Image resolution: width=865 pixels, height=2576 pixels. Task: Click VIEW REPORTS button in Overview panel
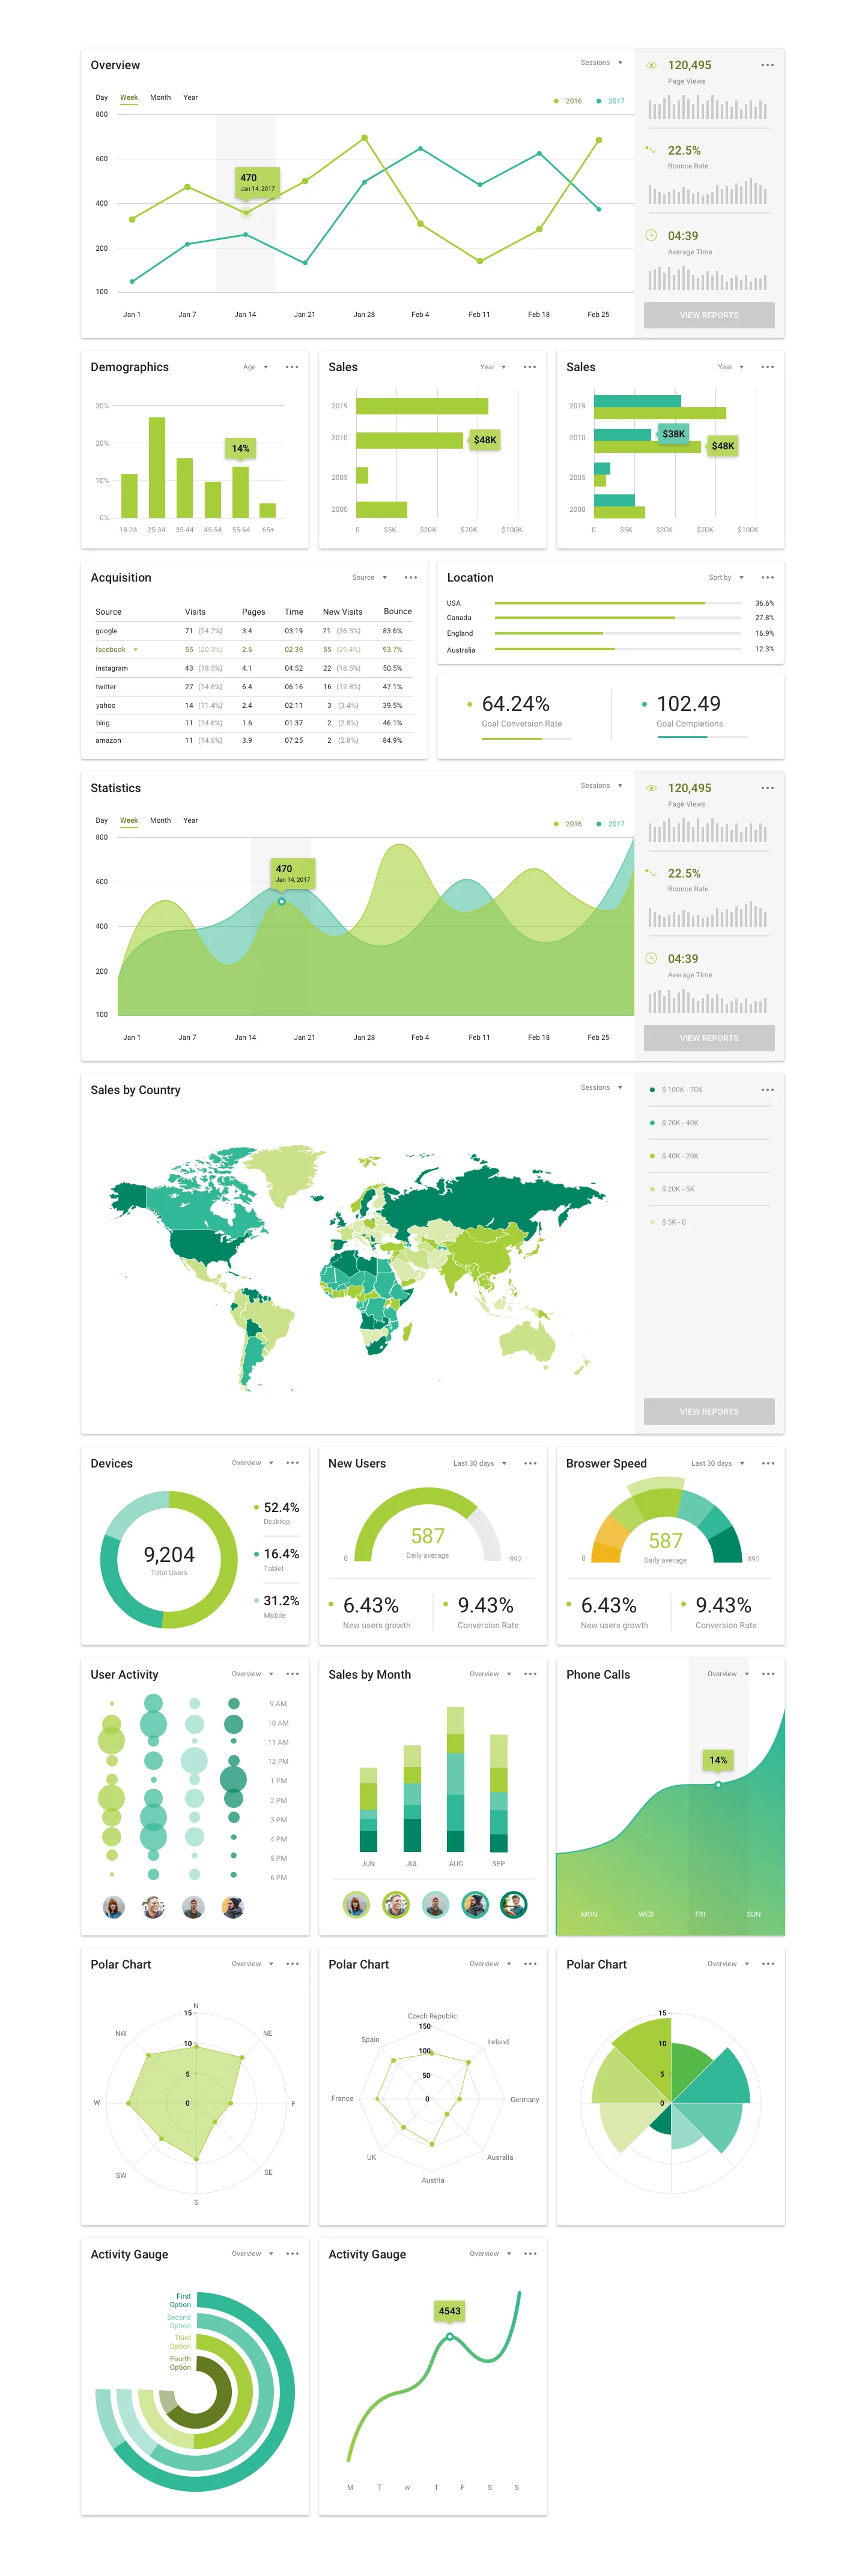[x=709, y=315]
